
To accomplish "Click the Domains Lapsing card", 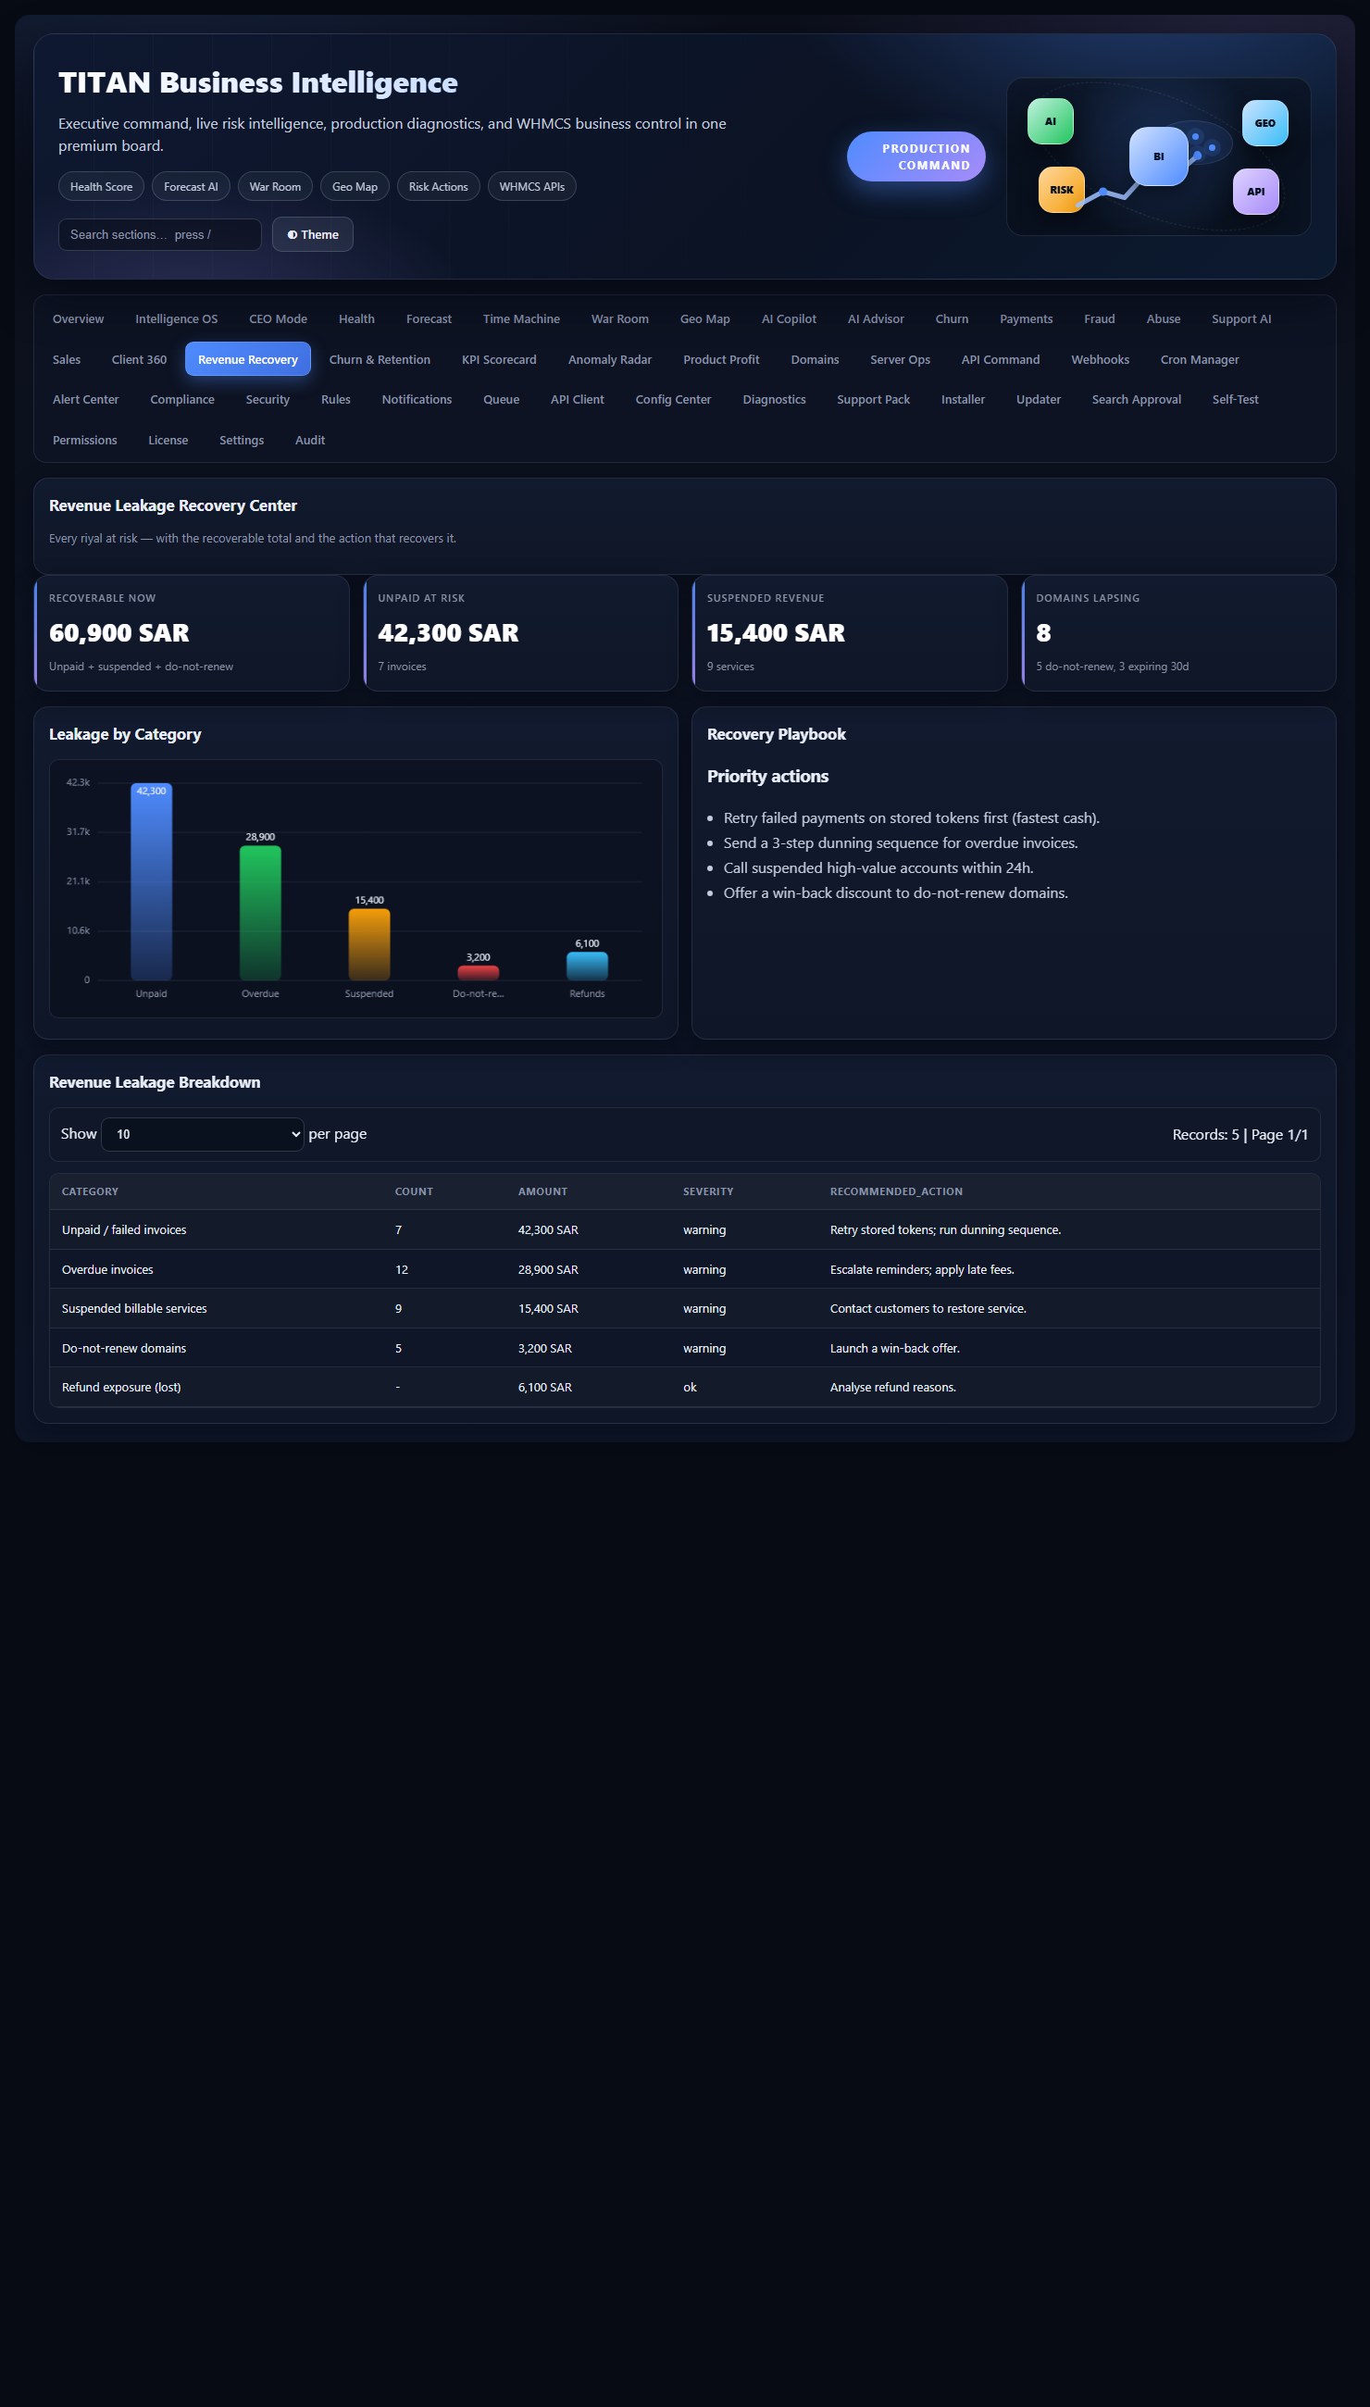I will click(1179, 633).
